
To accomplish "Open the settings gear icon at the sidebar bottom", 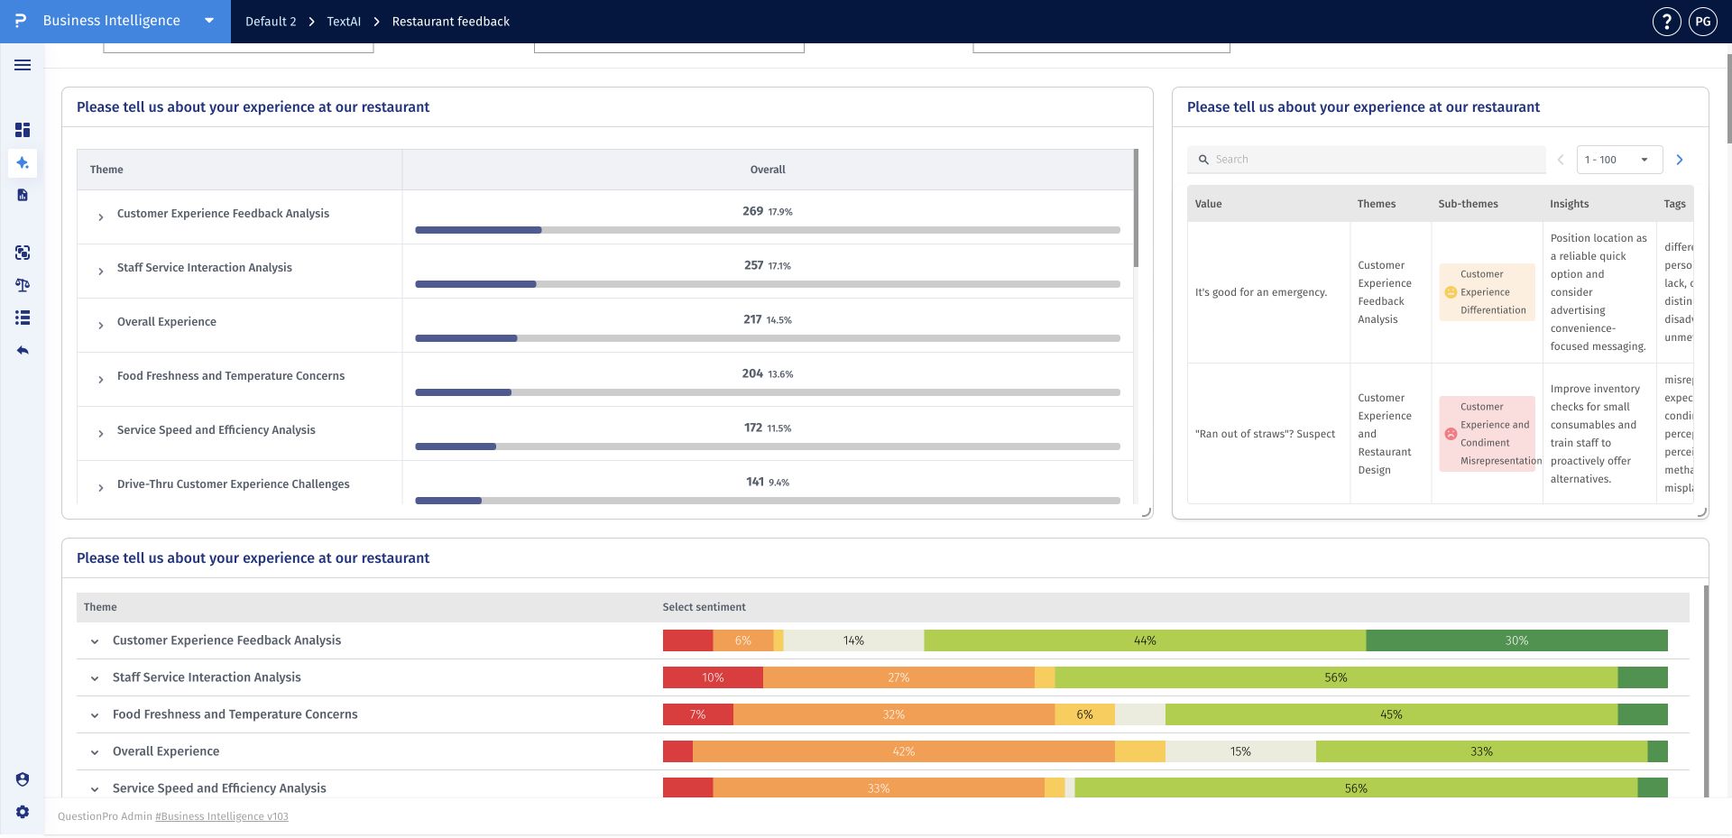I will (23, 812).
